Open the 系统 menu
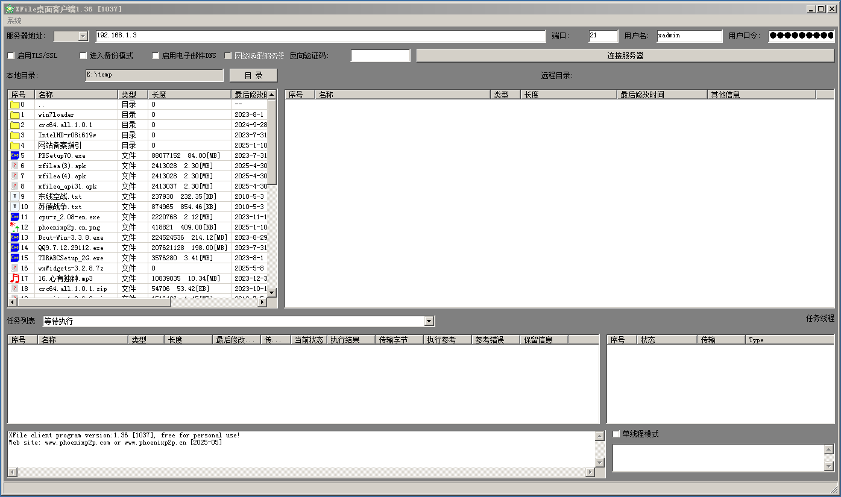The image size is (841, 497). (14, 21)
